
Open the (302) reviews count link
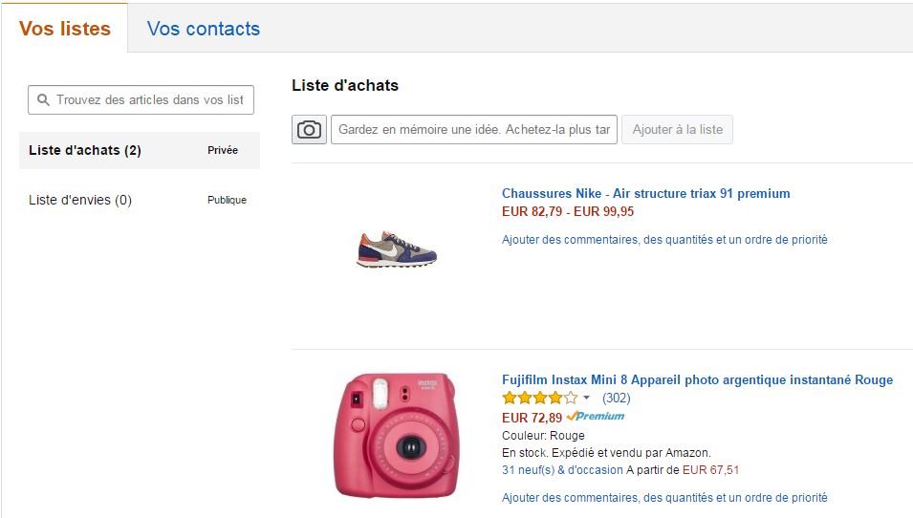[616, 399]
